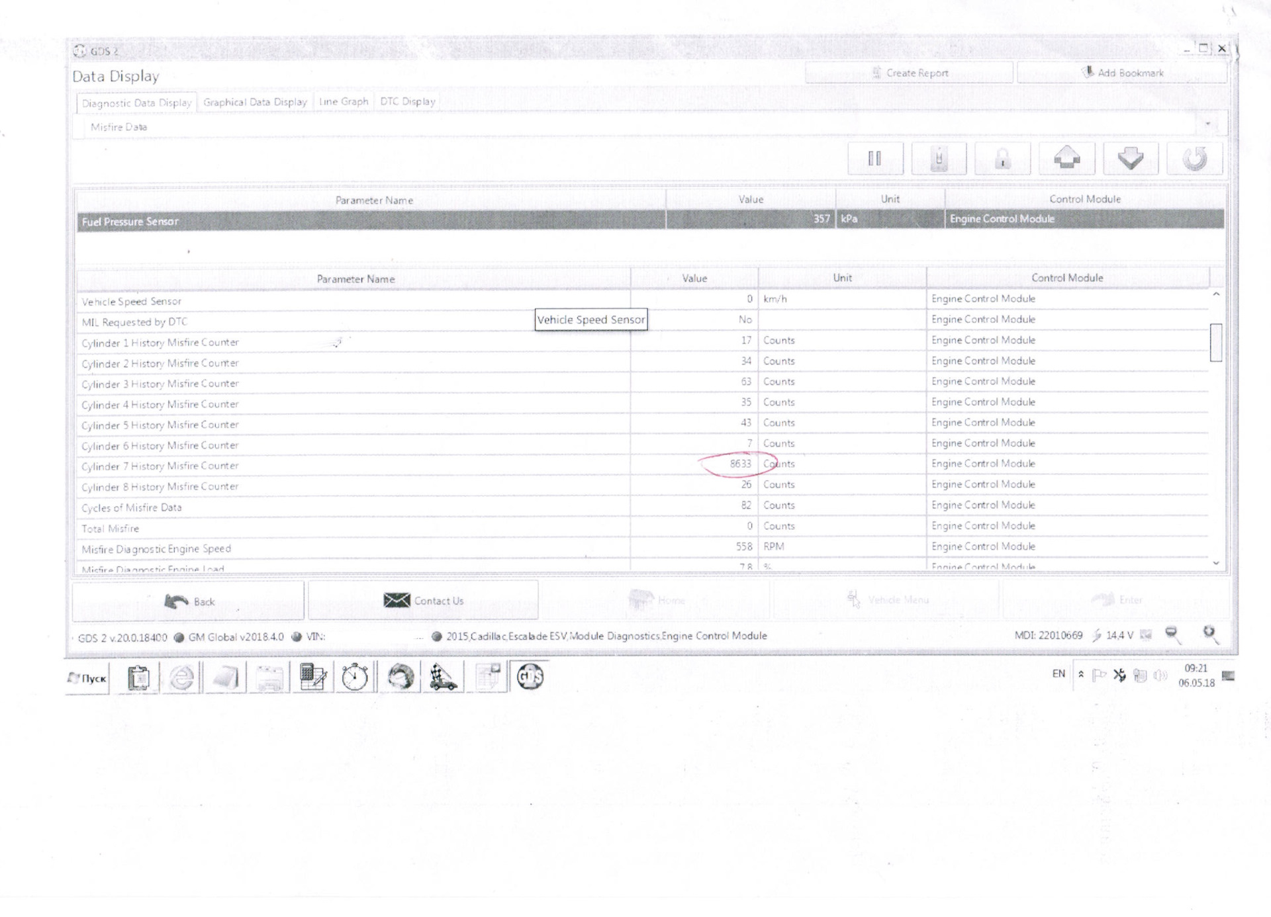Image resolution: width=1271 pixels, height=917 pixels.
Task: Expand the Misfire Data dropdown list
Action: tap(1207, 124)
